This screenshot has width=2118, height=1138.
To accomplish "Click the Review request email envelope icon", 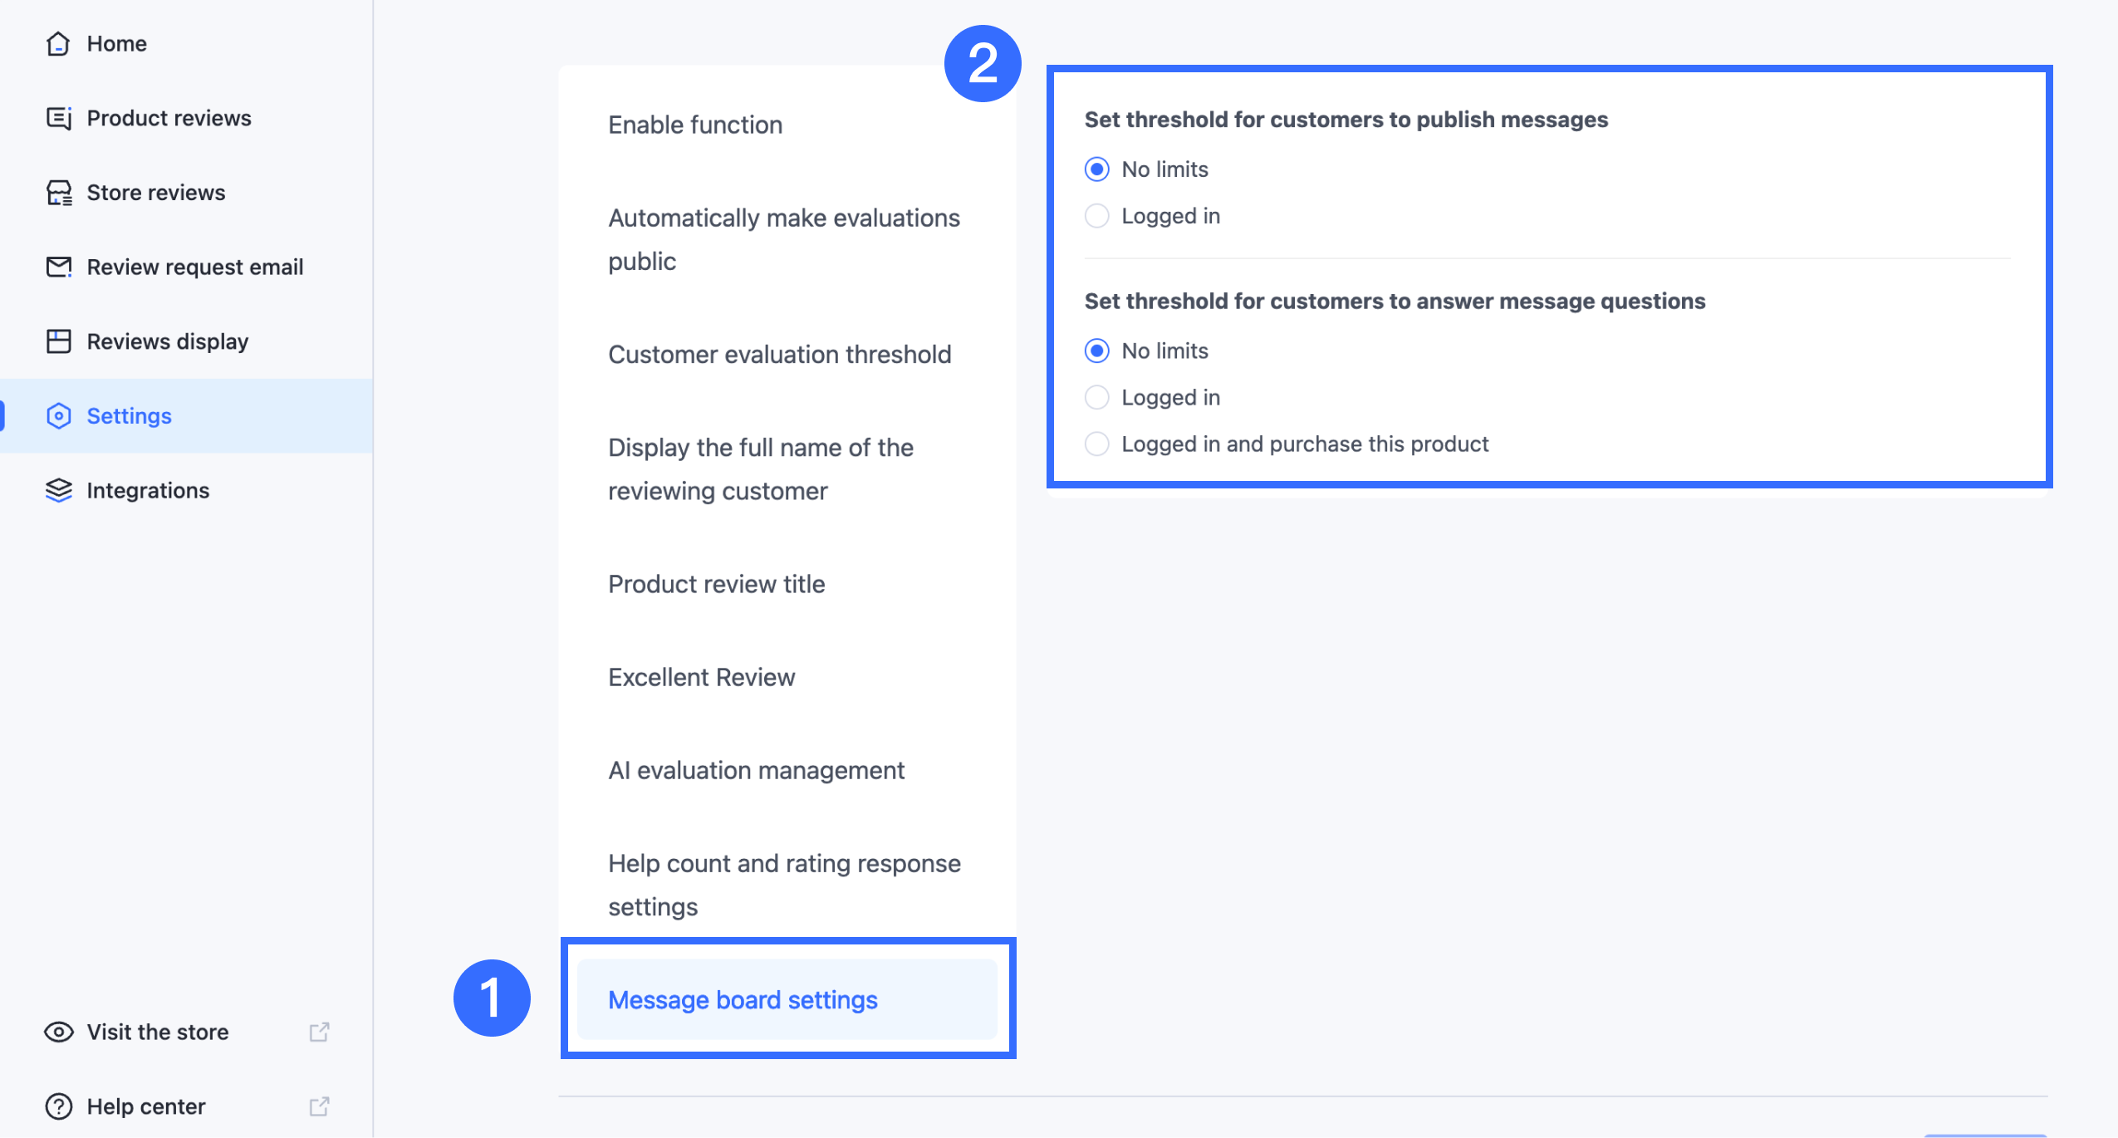I will pyautogui.click(x=58, y=267).
